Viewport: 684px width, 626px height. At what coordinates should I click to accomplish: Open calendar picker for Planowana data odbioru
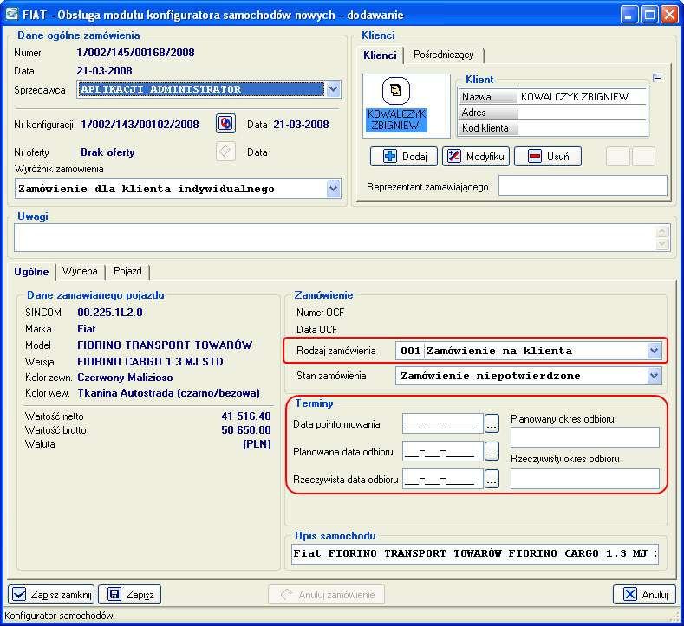click(x=492, y=451)
